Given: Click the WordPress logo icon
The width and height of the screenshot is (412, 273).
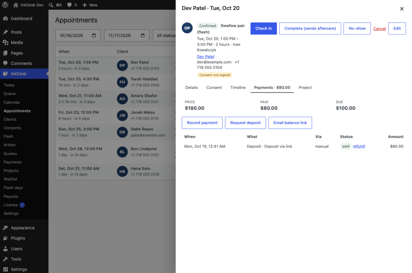Looking at the screenshot, I should pyautogui.click(x=5, y=5).
